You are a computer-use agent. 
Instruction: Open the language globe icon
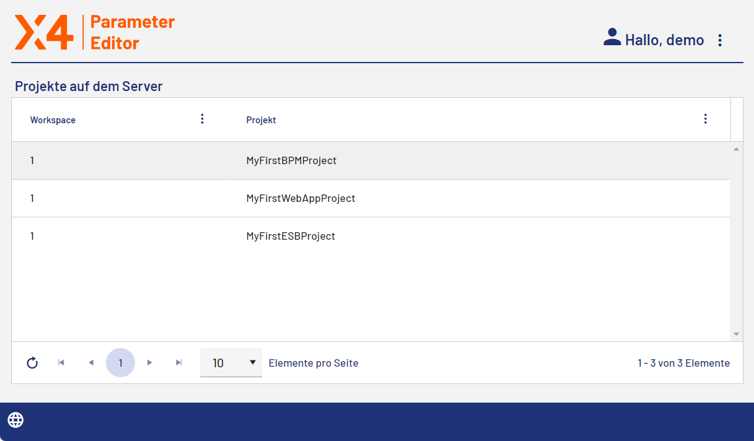[15, 420]
